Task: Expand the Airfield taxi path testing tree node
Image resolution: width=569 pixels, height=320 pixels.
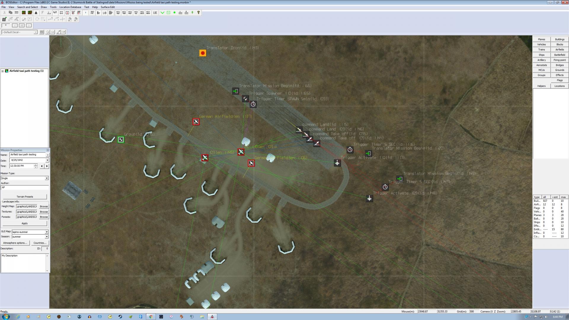Action: pyautogui.click(x=3, y=71)
